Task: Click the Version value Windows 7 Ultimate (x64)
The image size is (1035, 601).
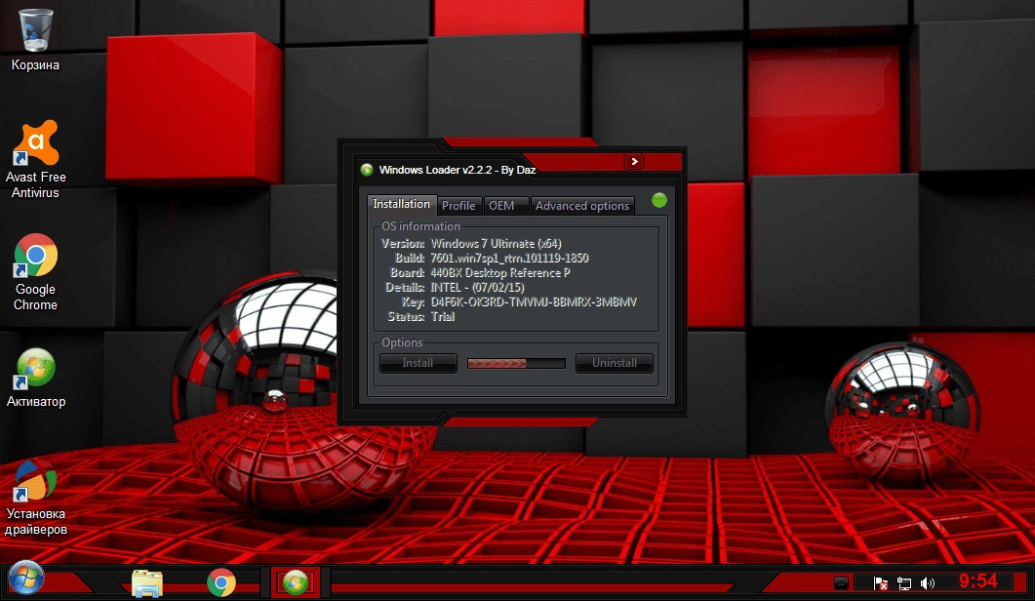Action: [496, 244]
